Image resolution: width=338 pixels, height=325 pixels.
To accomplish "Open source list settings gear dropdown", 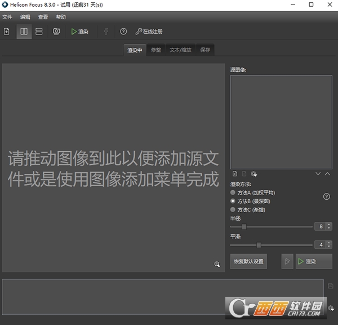I will 254,174.
